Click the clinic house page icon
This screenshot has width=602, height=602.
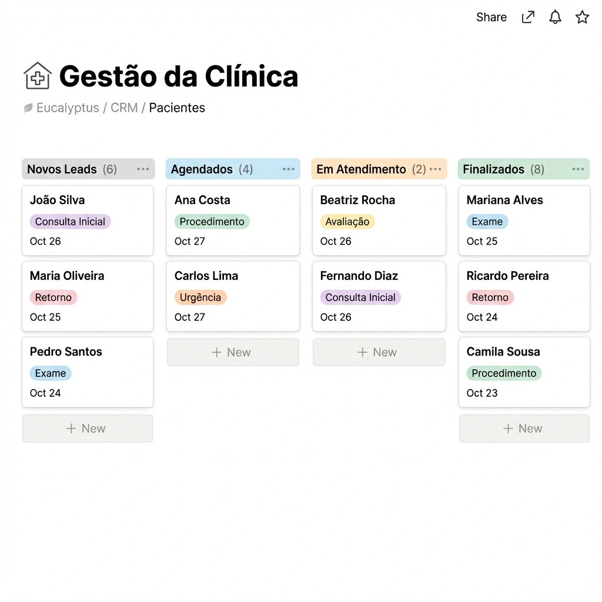point(37,76)
